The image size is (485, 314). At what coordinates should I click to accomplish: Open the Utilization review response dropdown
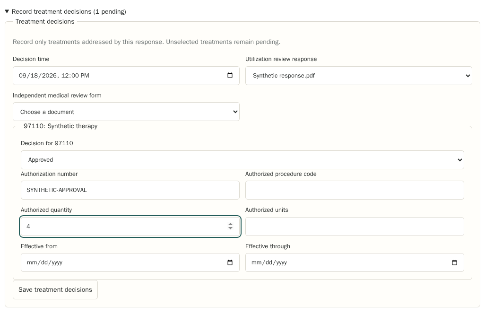tap(358, 76)
